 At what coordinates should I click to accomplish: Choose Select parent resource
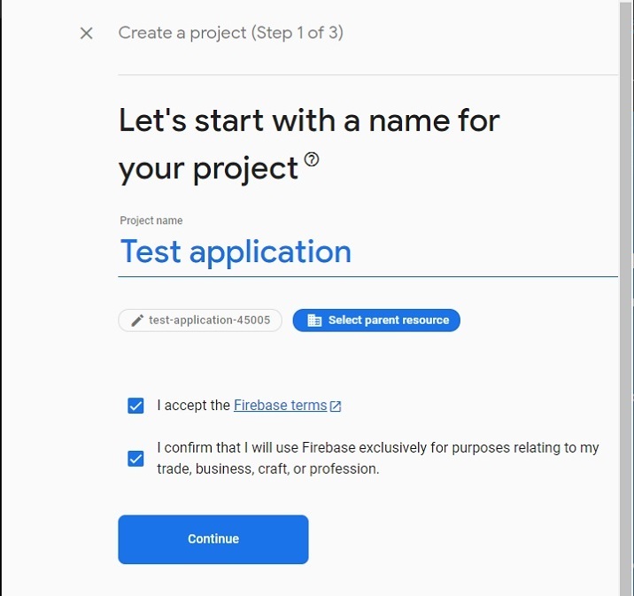(388, 321)
